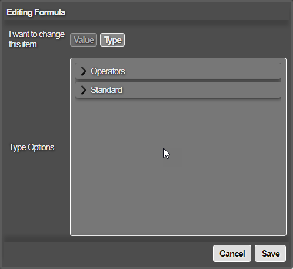Switch to the Value toggle button

[x=84, y=40]
